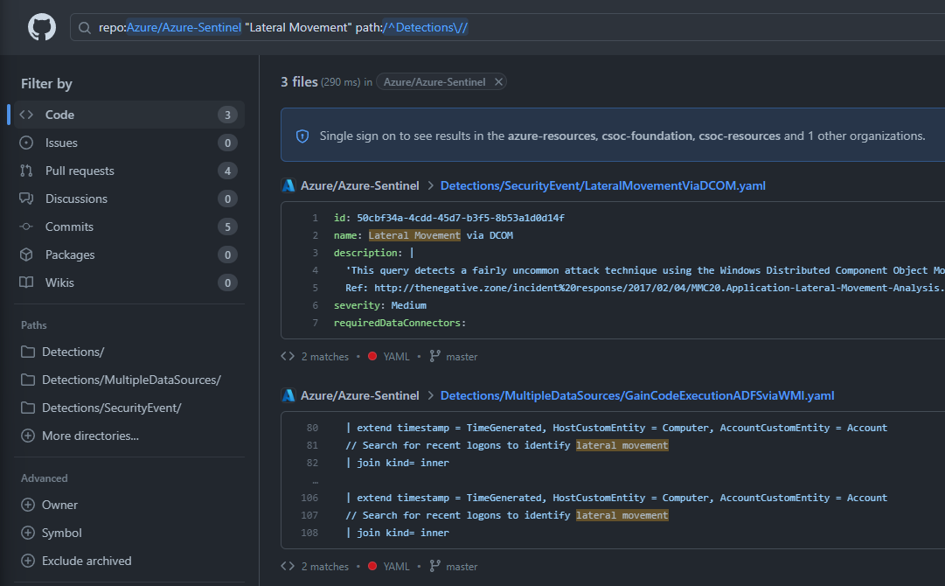Click the Issues circle icon

[26, 143]
